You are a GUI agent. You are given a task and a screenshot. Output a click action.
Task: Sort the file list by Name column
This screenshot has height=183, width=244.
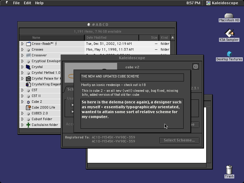click(x=52, y=38)
